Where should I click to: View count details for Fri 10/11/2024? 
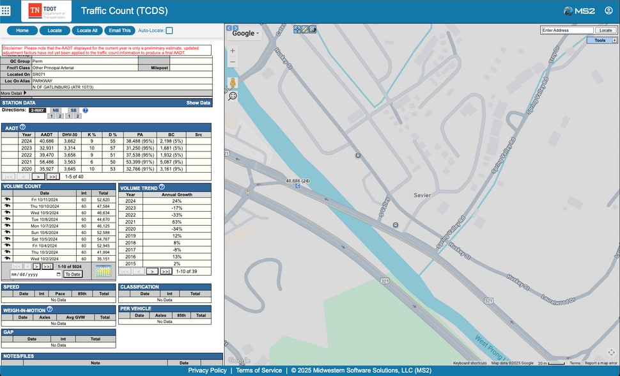[8, 200]
